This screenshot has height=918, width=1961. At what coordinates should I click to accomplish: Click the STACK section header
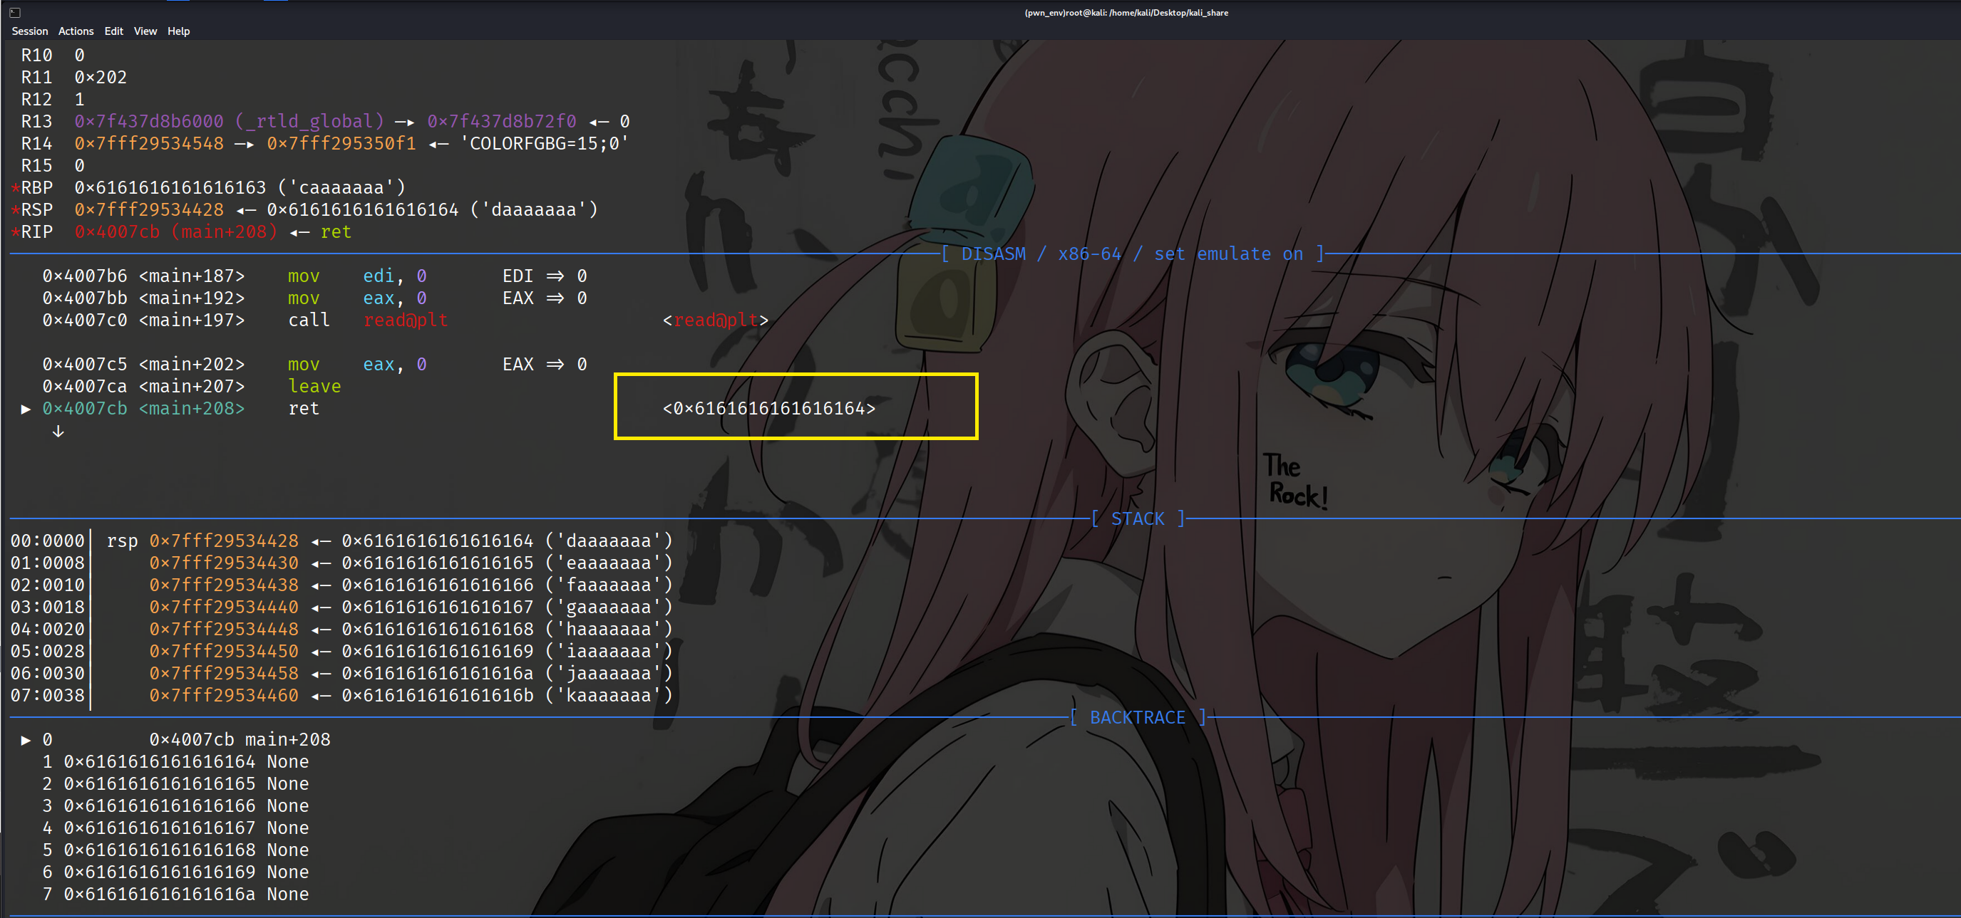coord(1138,518)
